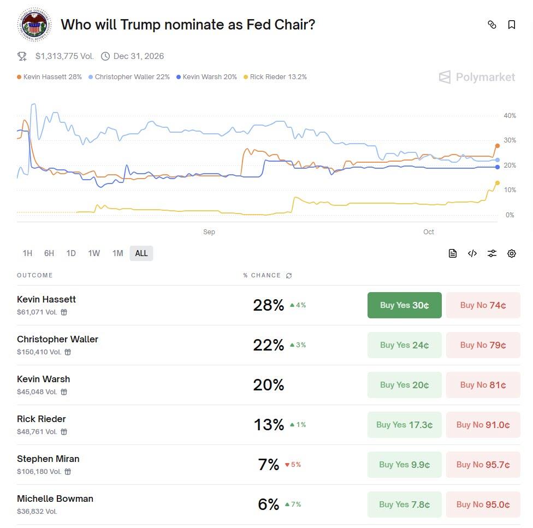This screenshot has height=528, width=533.
Task: Click the gift icon under Kevin Hassett
Action: coord(64,312)
